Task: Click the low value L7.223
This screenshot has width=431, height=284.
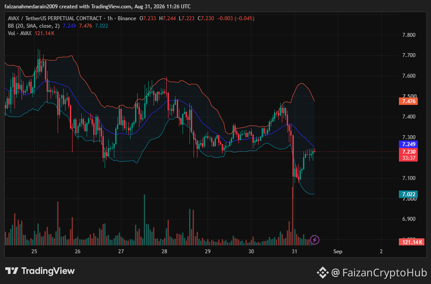Action: click(186, 18)
